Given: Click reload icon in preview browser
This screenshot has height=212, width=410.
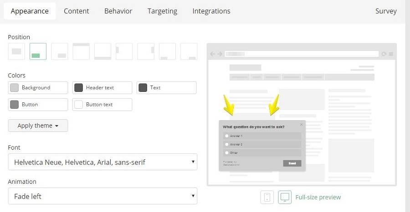Looking at the screenshot, I should pos(384,54).
